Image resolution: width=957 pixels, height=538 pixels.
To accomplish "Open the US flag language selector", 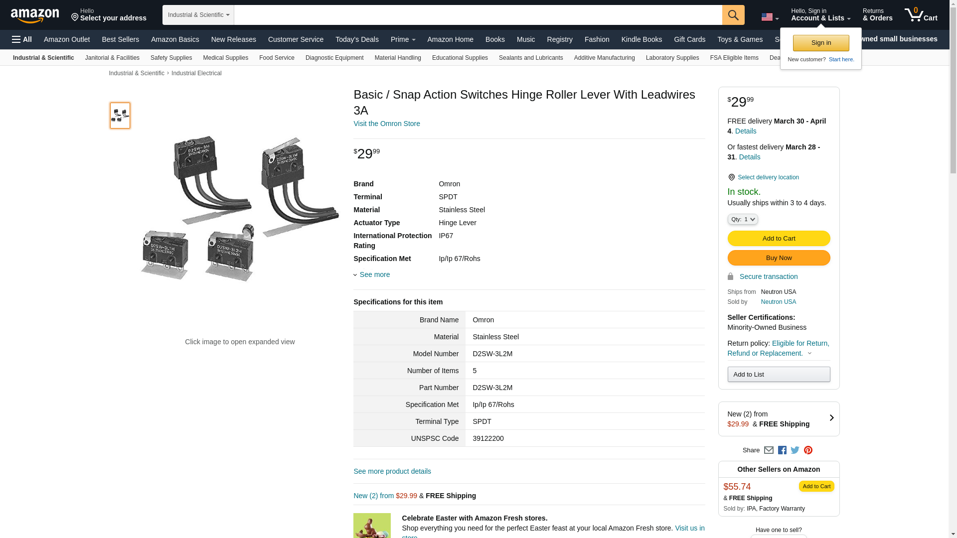I will [770, 17].
